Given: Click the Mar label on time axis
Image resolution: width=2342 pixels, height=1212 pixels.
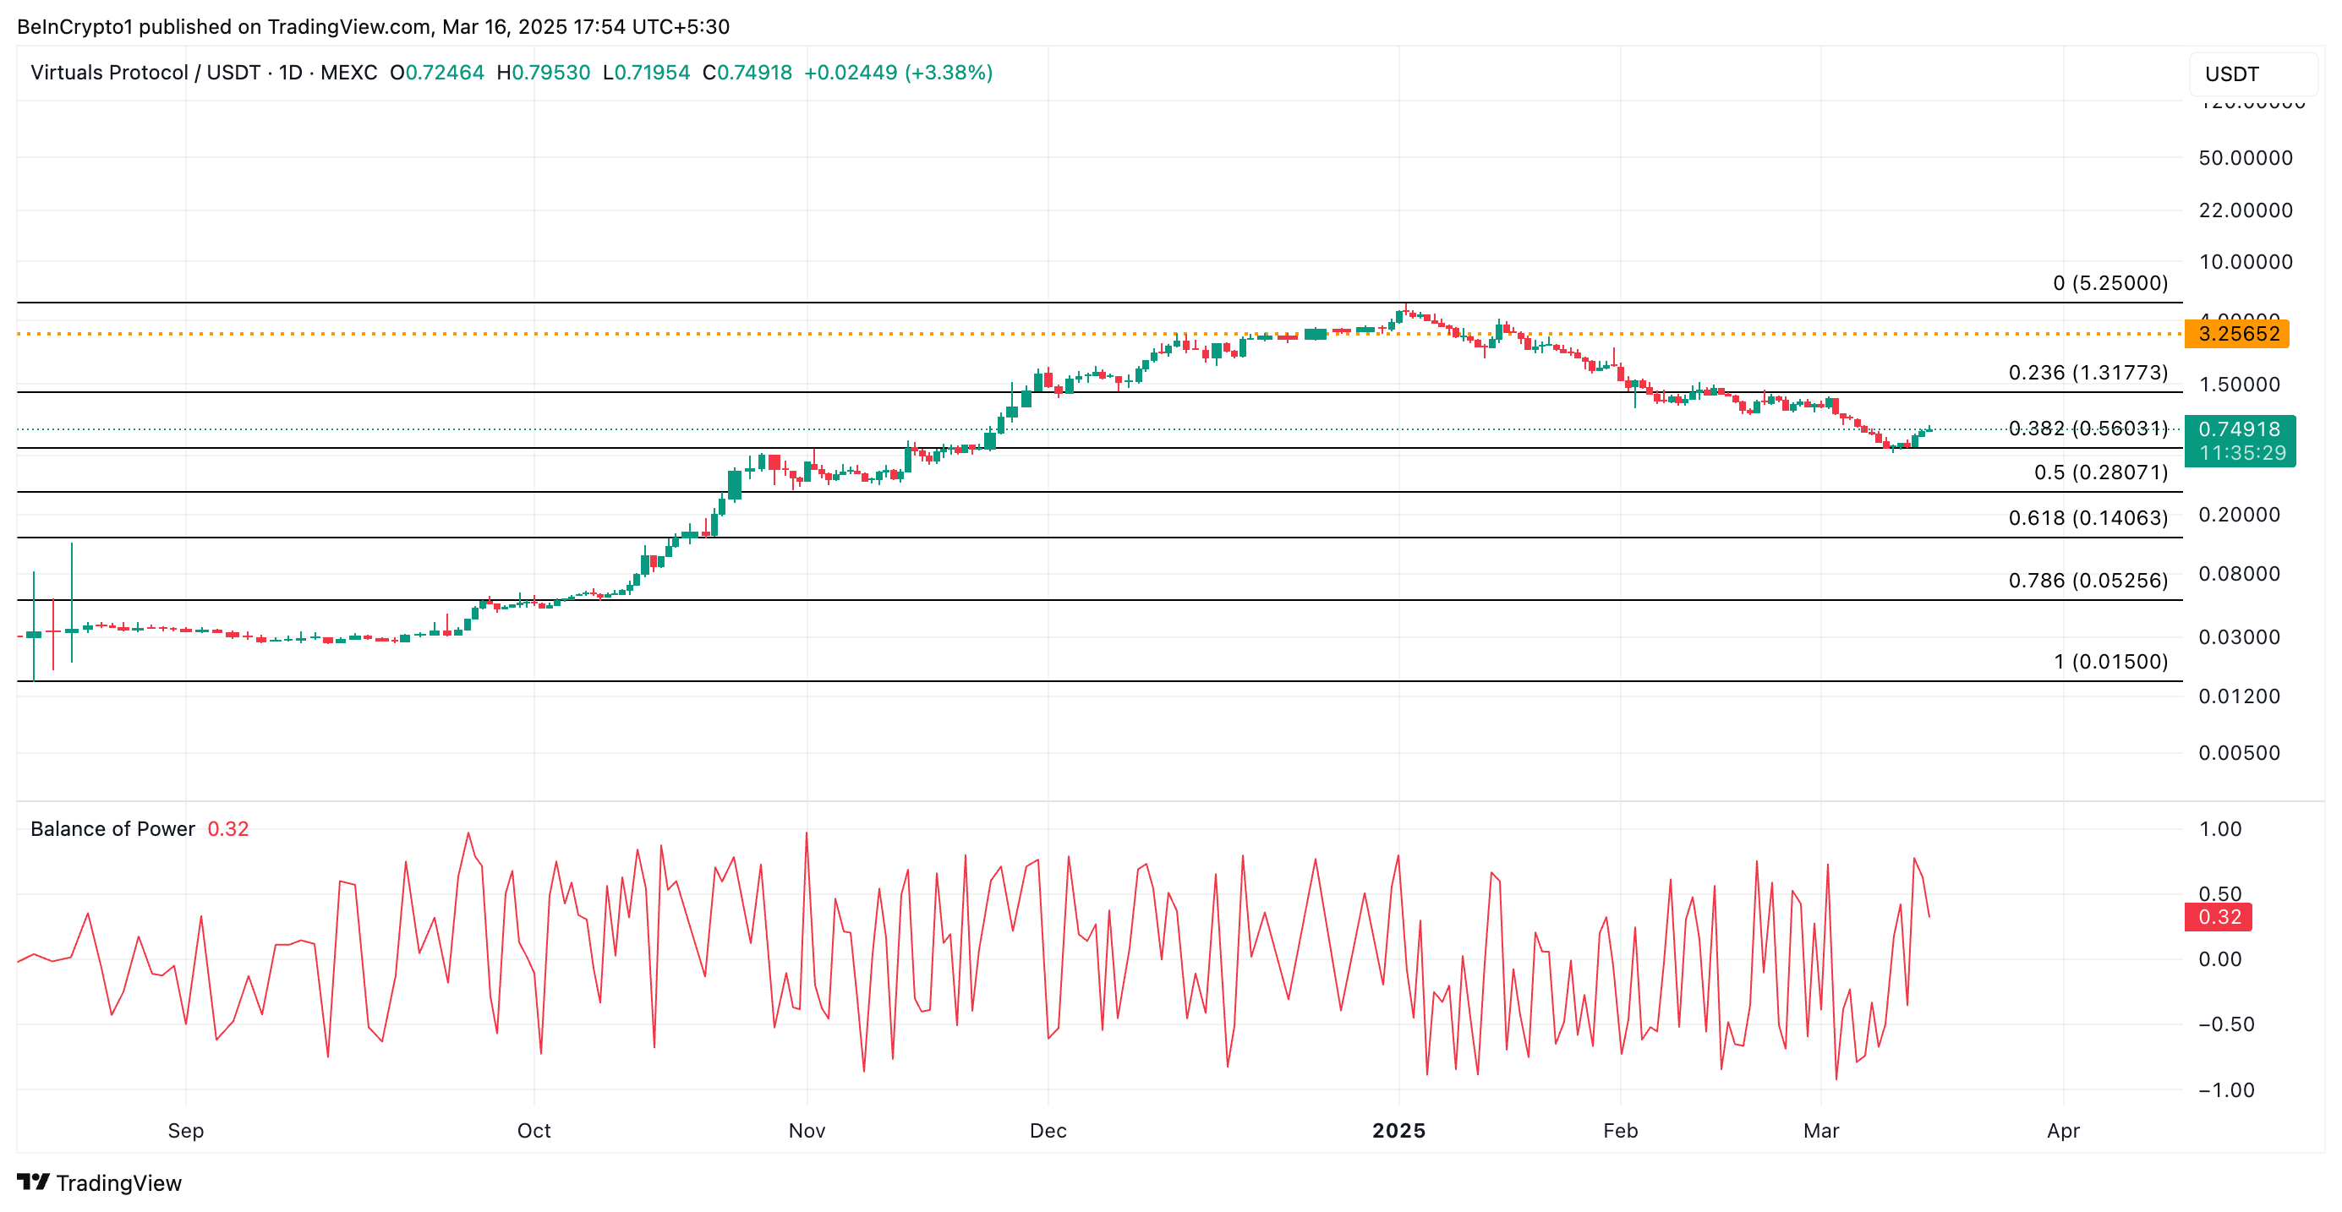Looking at the screenshot, I should [1821, 1130].
